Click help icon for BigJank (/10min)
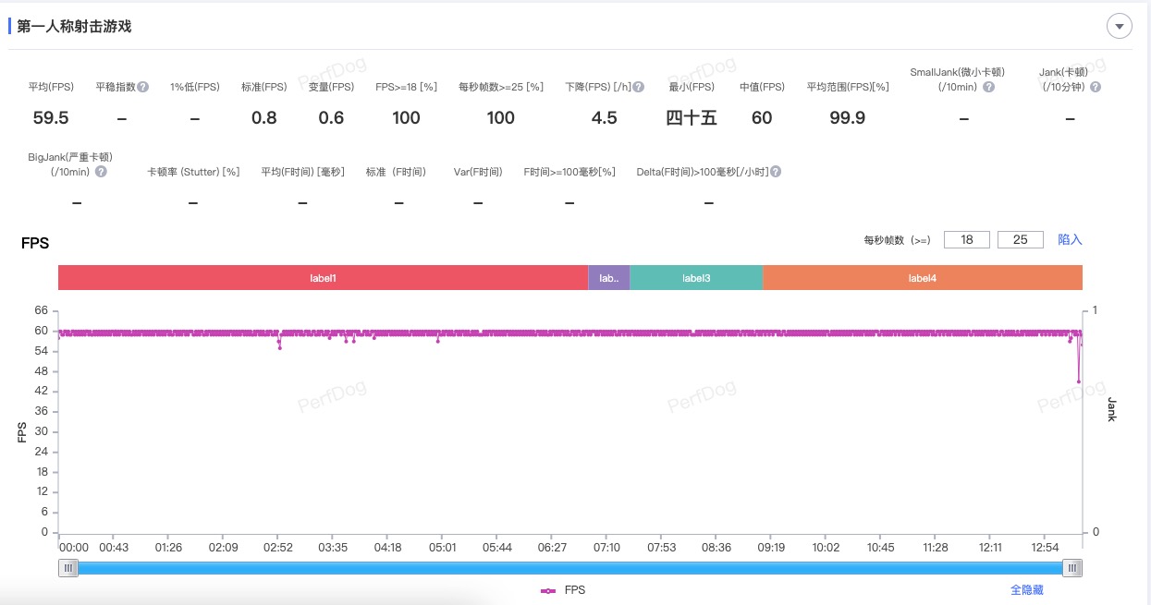 tap(101, 172)
